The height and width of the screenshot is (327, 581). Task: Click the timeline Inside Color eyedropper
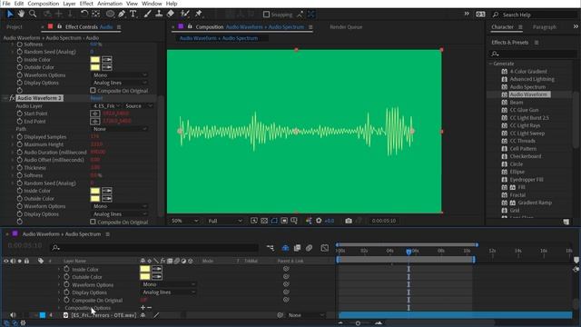(x=157, y=269)
